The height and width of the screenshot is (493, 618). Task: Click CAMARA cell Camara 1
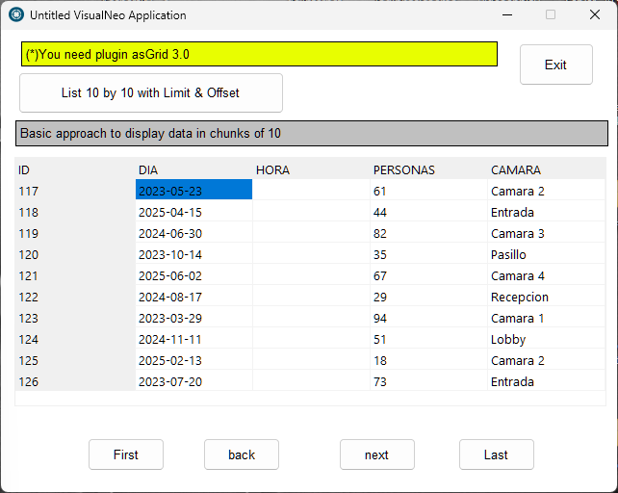point(546,319)
